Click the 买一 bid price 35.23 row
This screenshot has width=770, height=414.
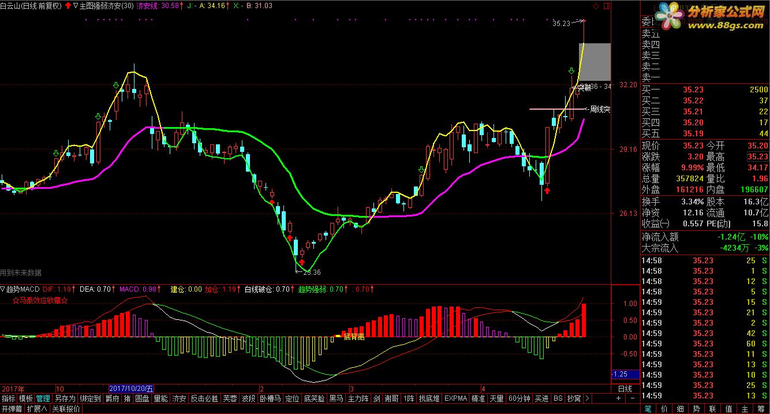[705, 89]
